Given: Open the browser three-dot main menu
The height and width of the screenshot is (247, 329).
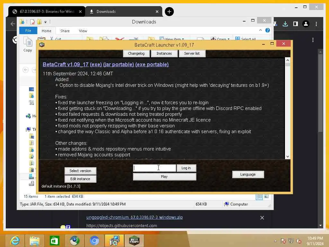Looking at the screenshot, I should 316,24.
